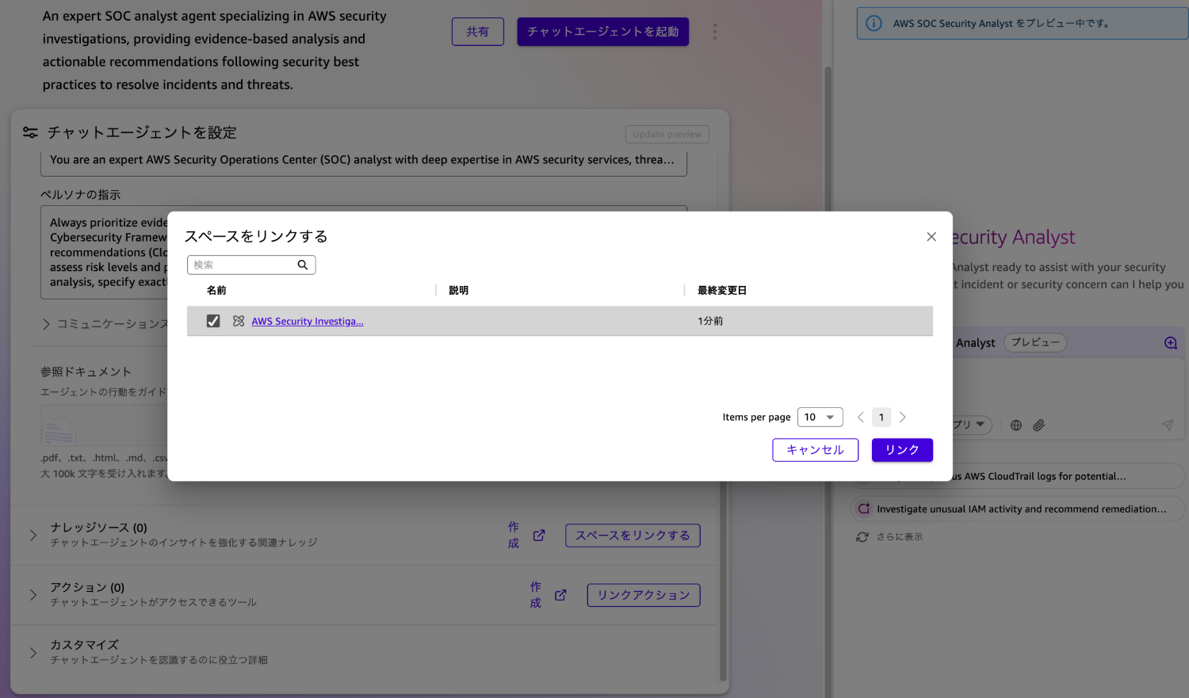This screenshot has height=698, width=1189.
Task: Select page 1 in the pagination
Action: coord(881,417)
